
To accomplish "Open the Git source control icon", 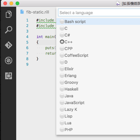I will (x=9, y=45).
